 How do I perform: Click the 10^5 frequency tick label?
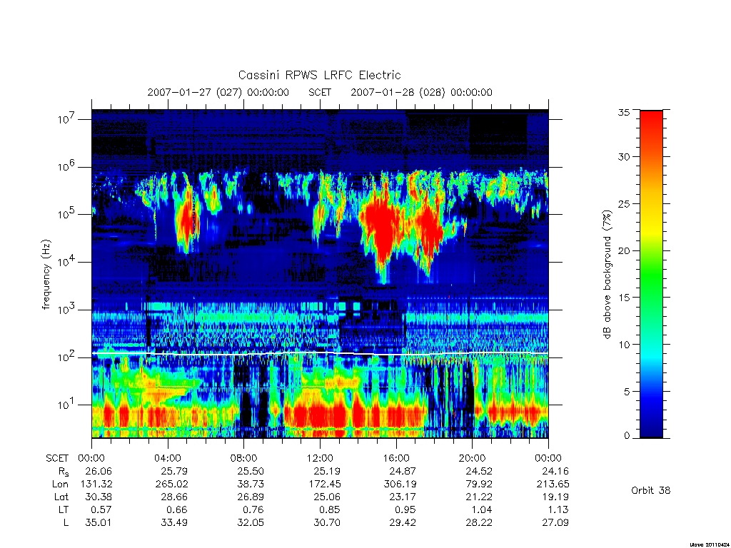click(x=66, y=214)
